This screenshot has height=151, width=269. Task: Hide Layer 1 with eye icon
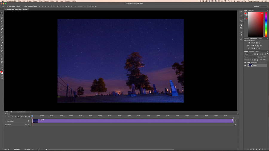coord(245,65)
